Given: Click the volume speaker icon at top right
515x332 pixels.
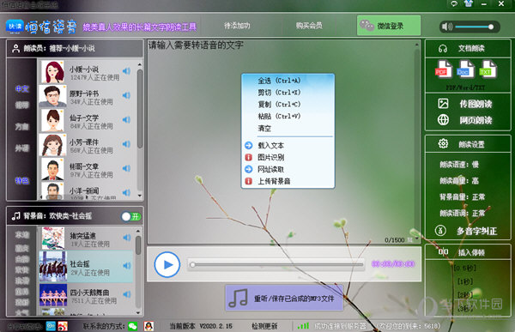Looking at the screenshot, I should click(447, 27).
